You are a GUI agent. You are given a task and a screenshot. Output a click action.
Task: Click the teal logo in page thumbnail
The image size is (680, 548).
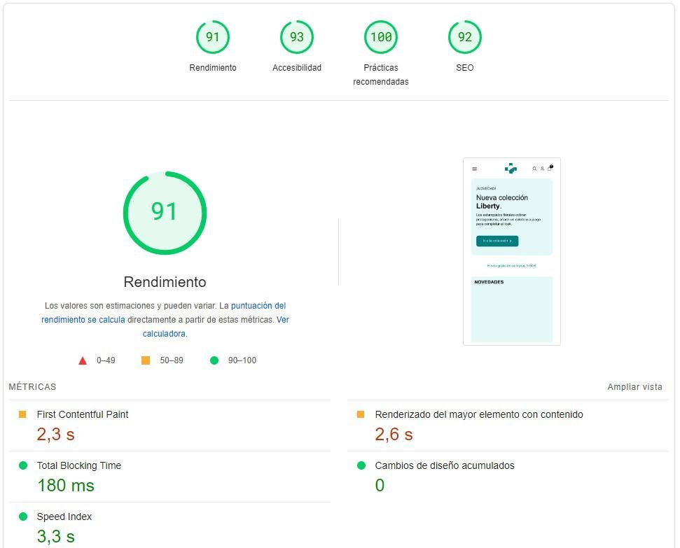tap(511, 168)
